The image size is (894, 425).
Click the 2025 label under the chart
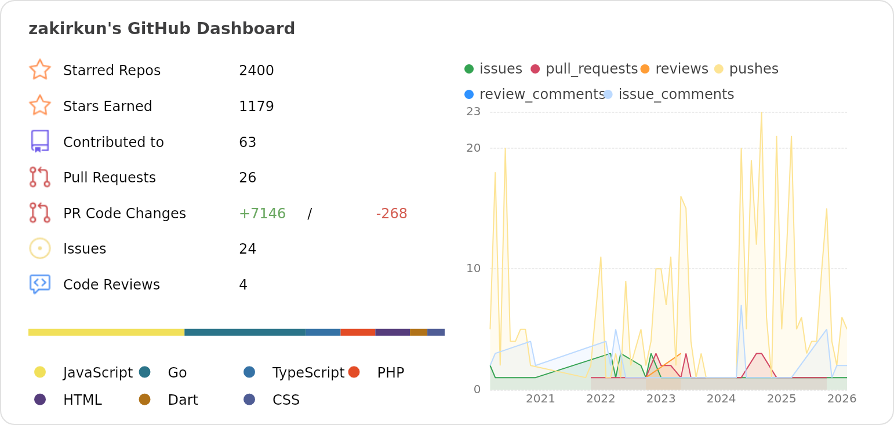781,399
